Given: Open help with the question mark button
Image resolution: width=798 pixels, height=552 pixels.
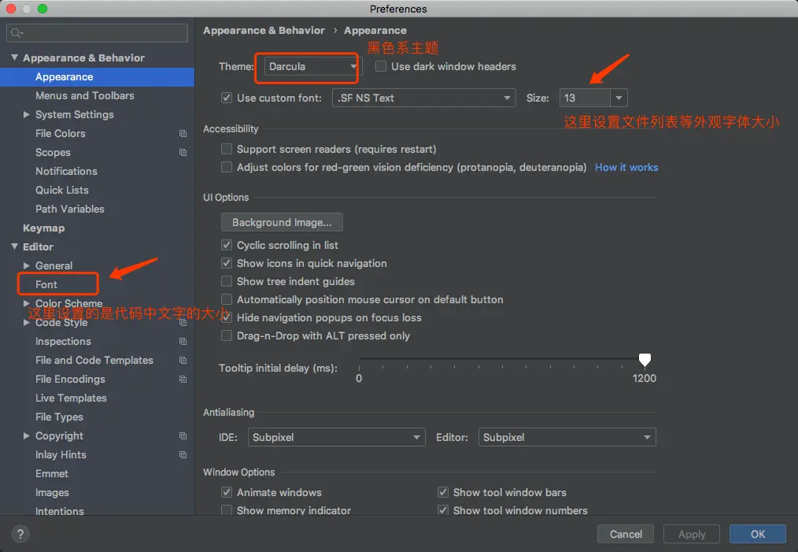Looking at the screenshot, I should point(20,534).
